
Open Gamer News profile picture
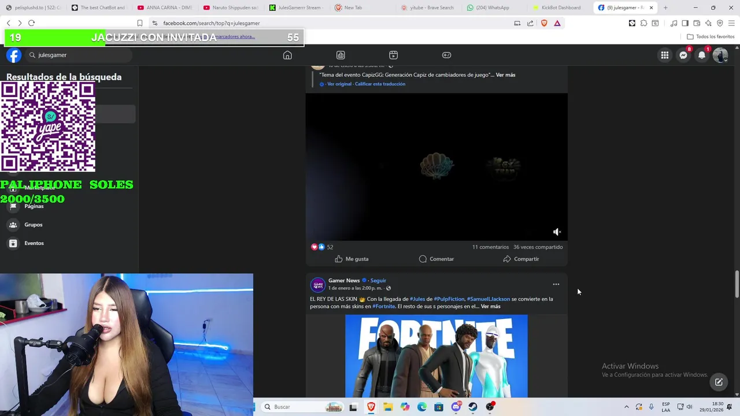(x=317, y=284)
